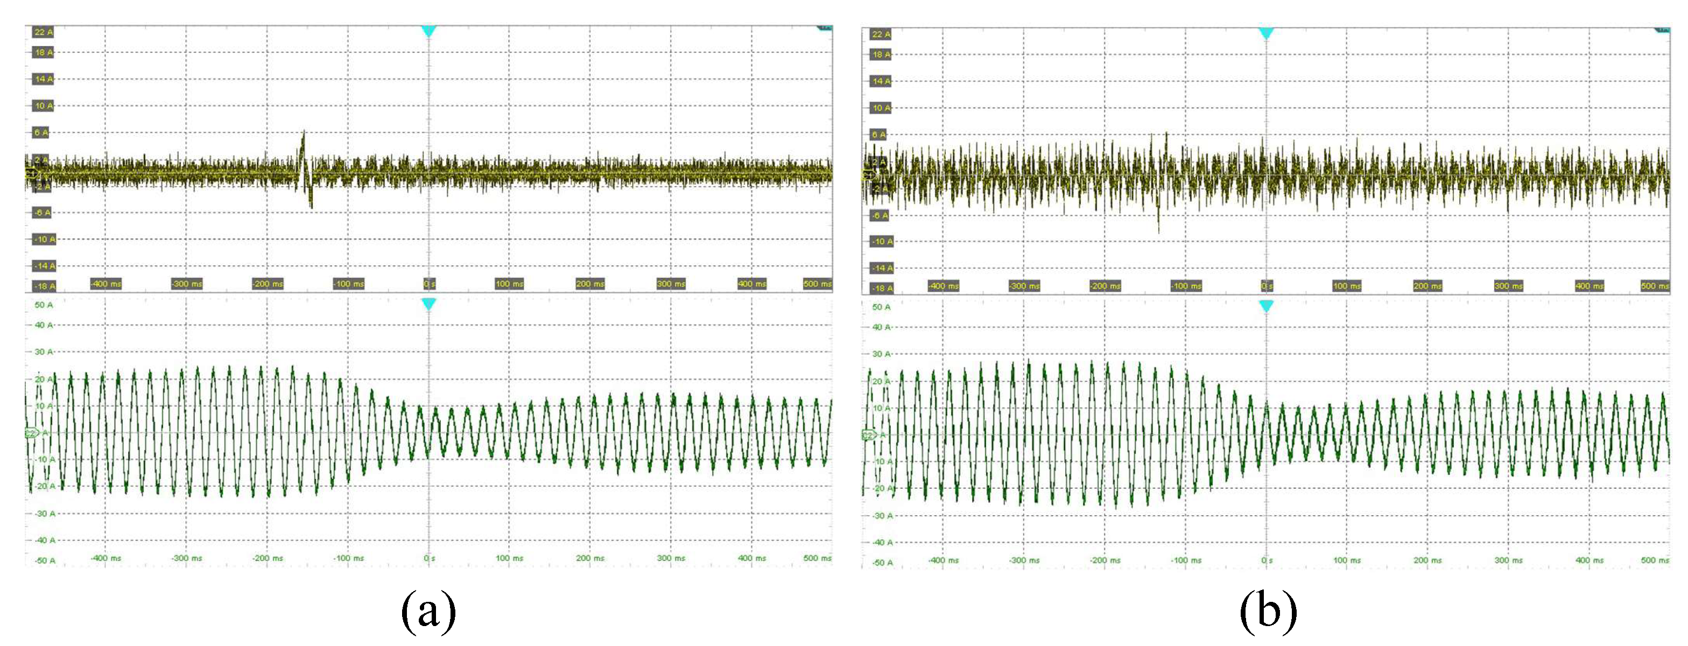Click 0 s time label in panel (b) green plot
1688x646 pixels.
(1267, 560)
